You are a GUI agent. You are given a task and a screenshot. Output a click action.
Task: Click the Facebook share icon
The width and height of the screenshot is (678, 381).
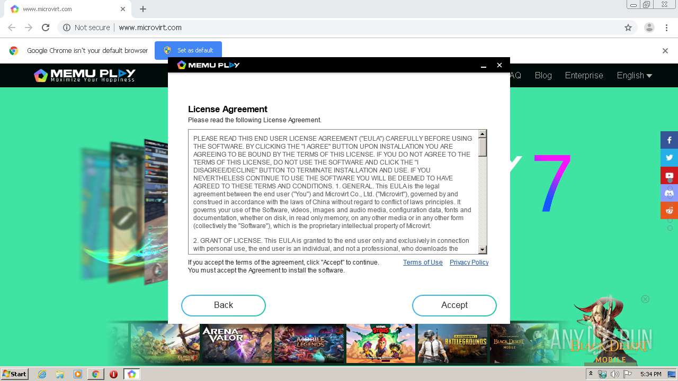coord(669,140)
